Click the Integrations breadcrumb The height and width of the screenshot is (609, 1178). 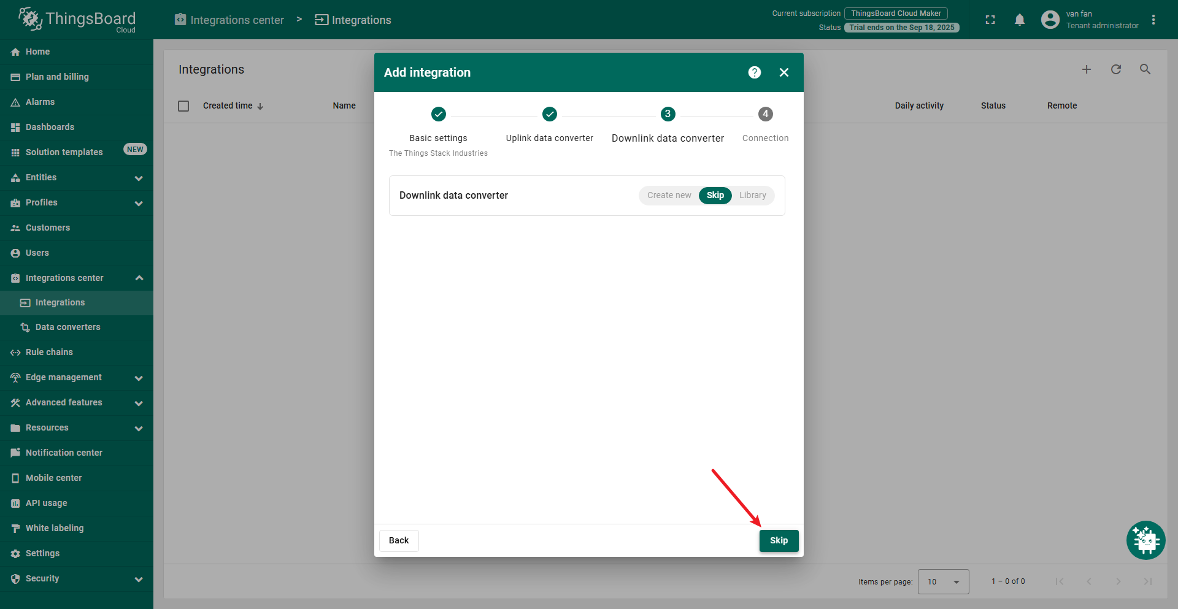[x=353, y=20]
